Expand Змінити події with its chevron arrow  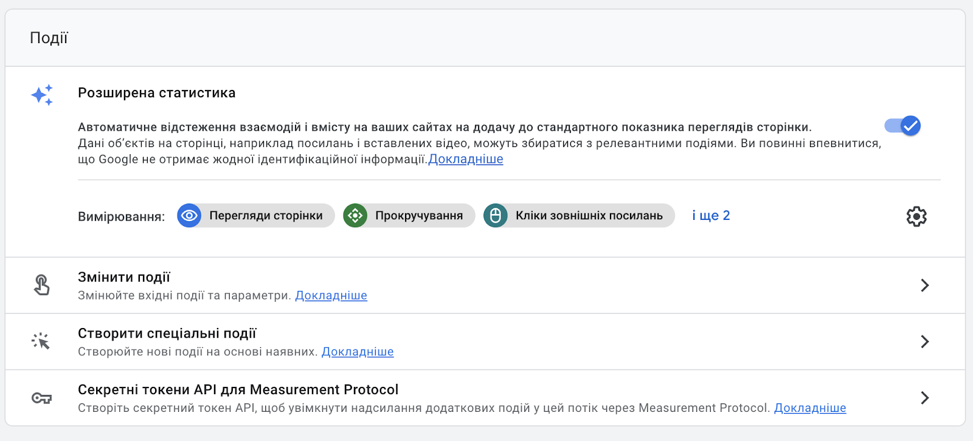tap(924, 285)
